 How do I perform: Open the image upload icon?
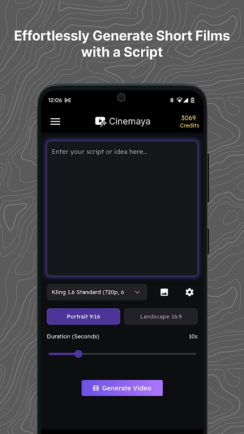click(x=164, y=292)
